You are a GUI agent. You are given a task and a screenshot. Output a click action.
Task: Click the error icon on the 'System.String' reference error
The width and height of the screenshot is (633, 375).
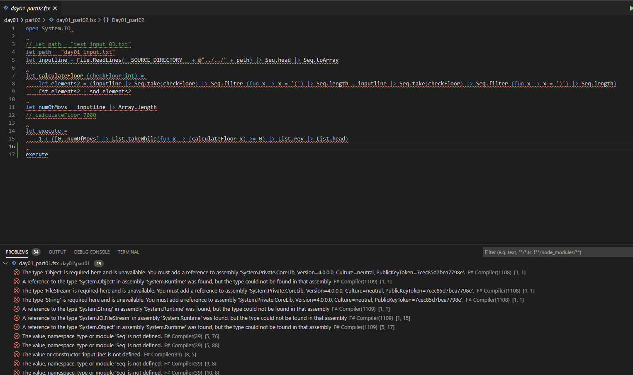click(x=16, y=309)
